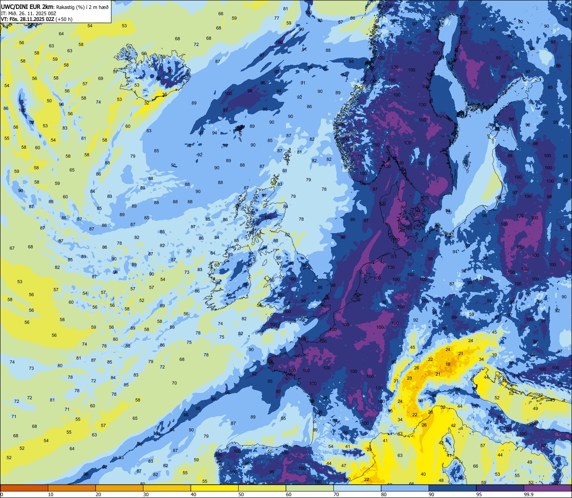Click the legend scale label "90"
572x498 pixels.
[431, 494]
